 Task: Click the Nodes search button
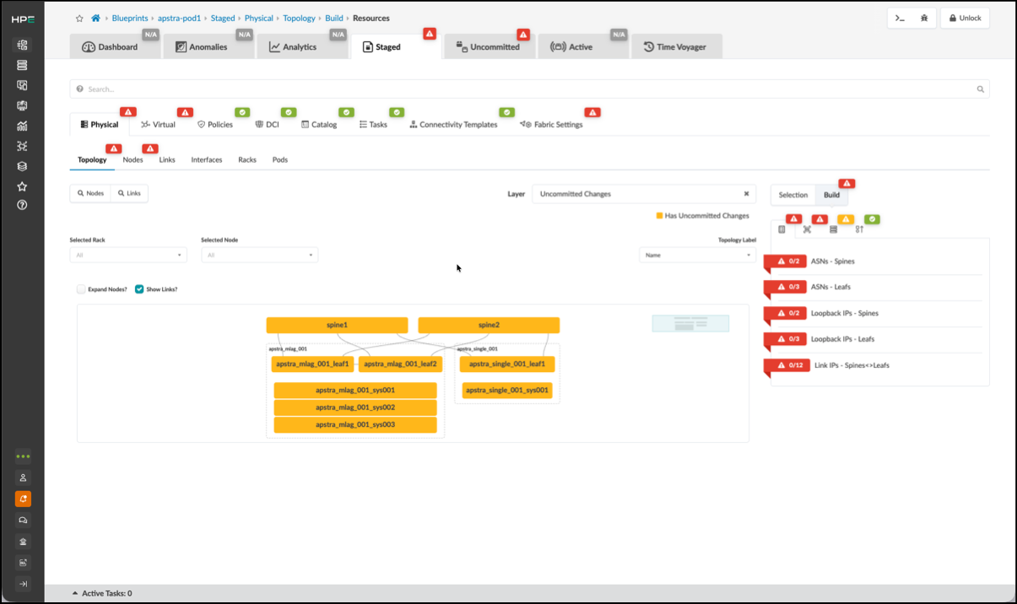(x=90, y=193)
